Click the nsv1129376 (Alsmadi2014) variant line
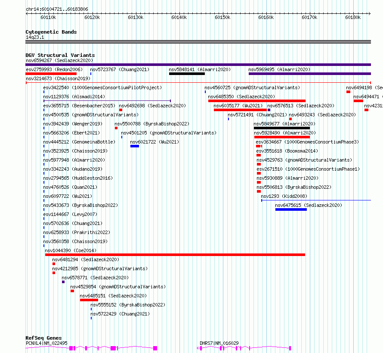383x353 pixels. click(x=107, y=101)
